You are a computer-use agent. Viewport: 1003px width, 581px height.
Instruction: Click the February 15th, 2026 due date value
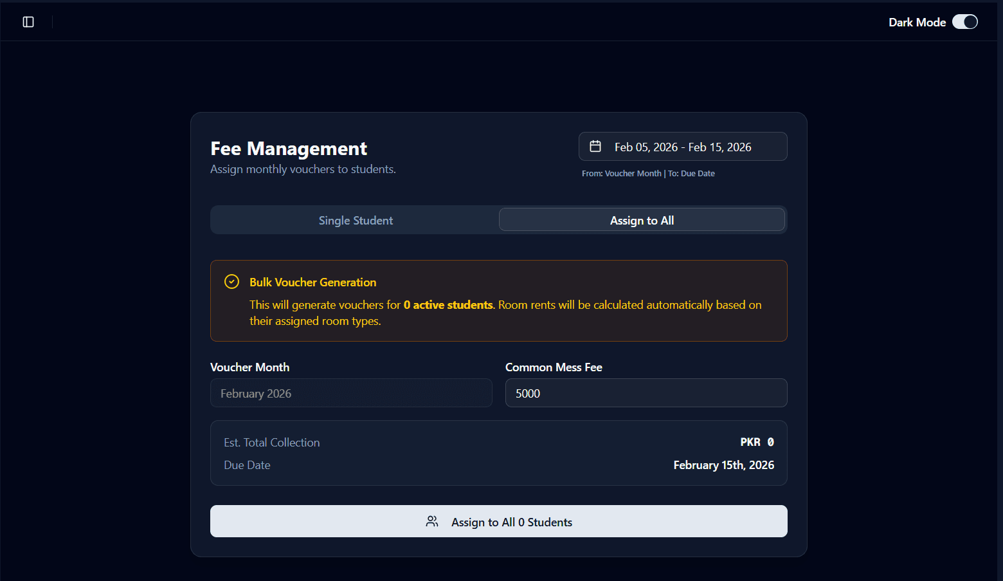[723, 465]
